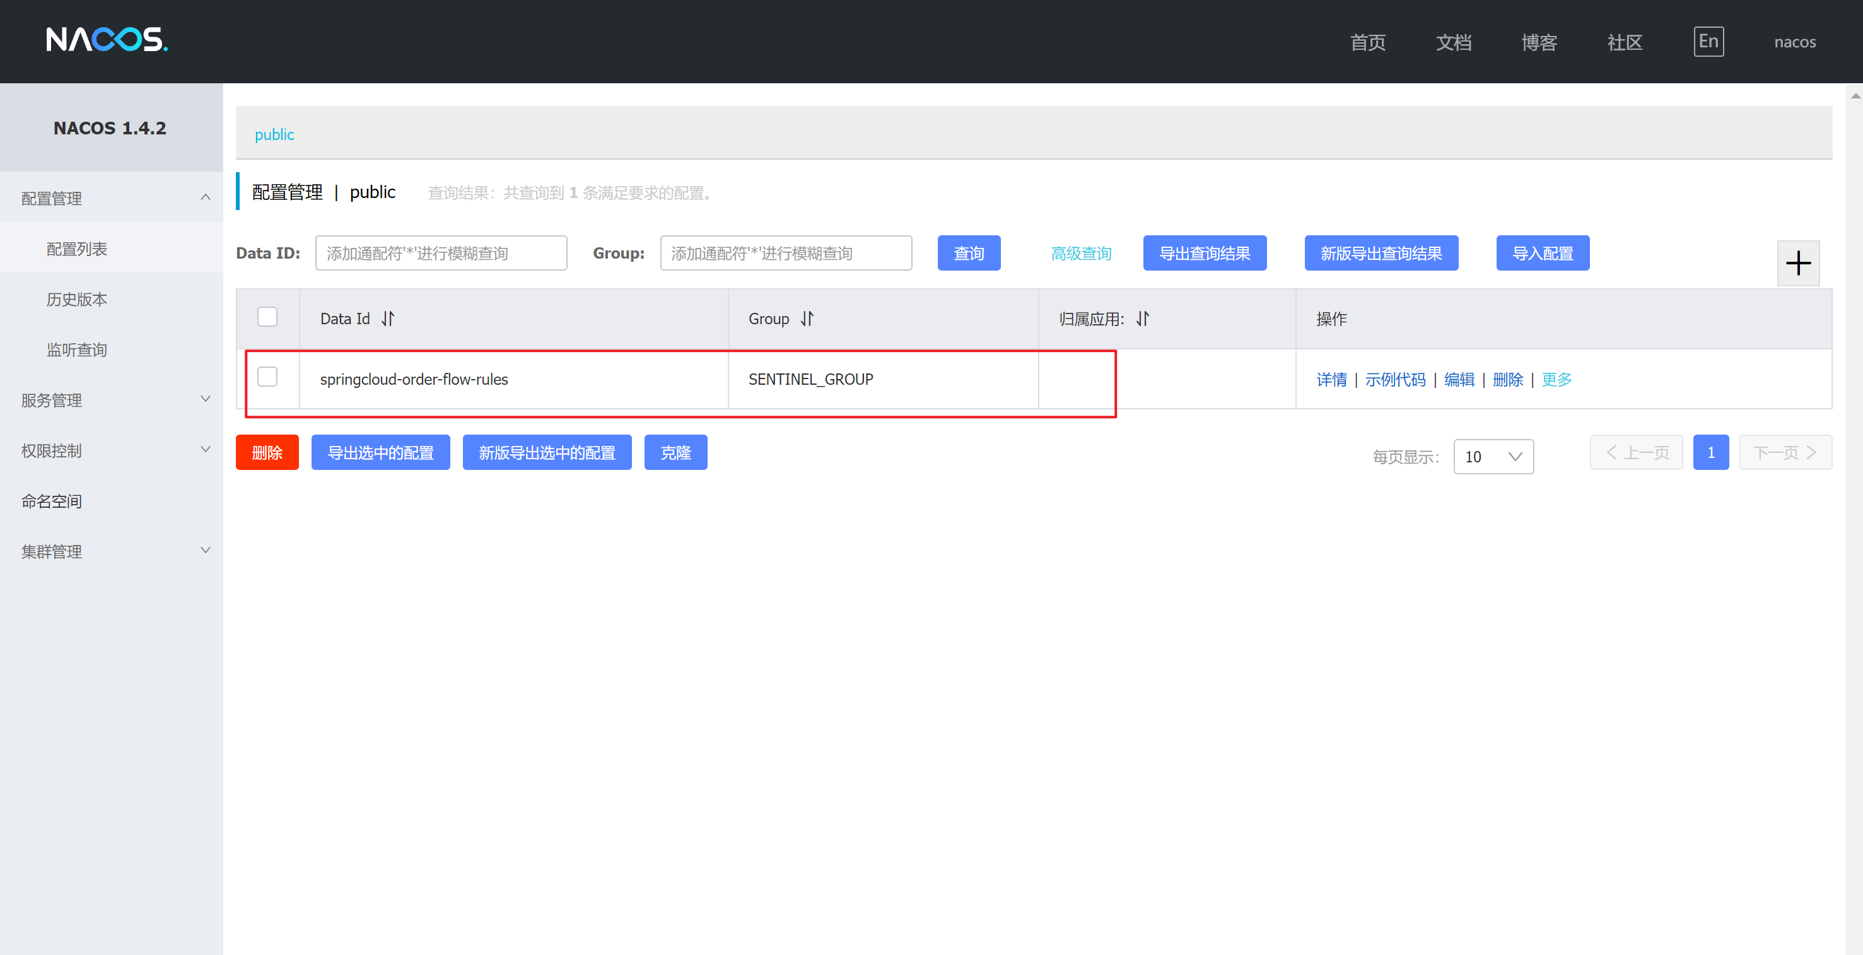
Task: Open 命名空间 sidebar item
Action: click(51, 501)
